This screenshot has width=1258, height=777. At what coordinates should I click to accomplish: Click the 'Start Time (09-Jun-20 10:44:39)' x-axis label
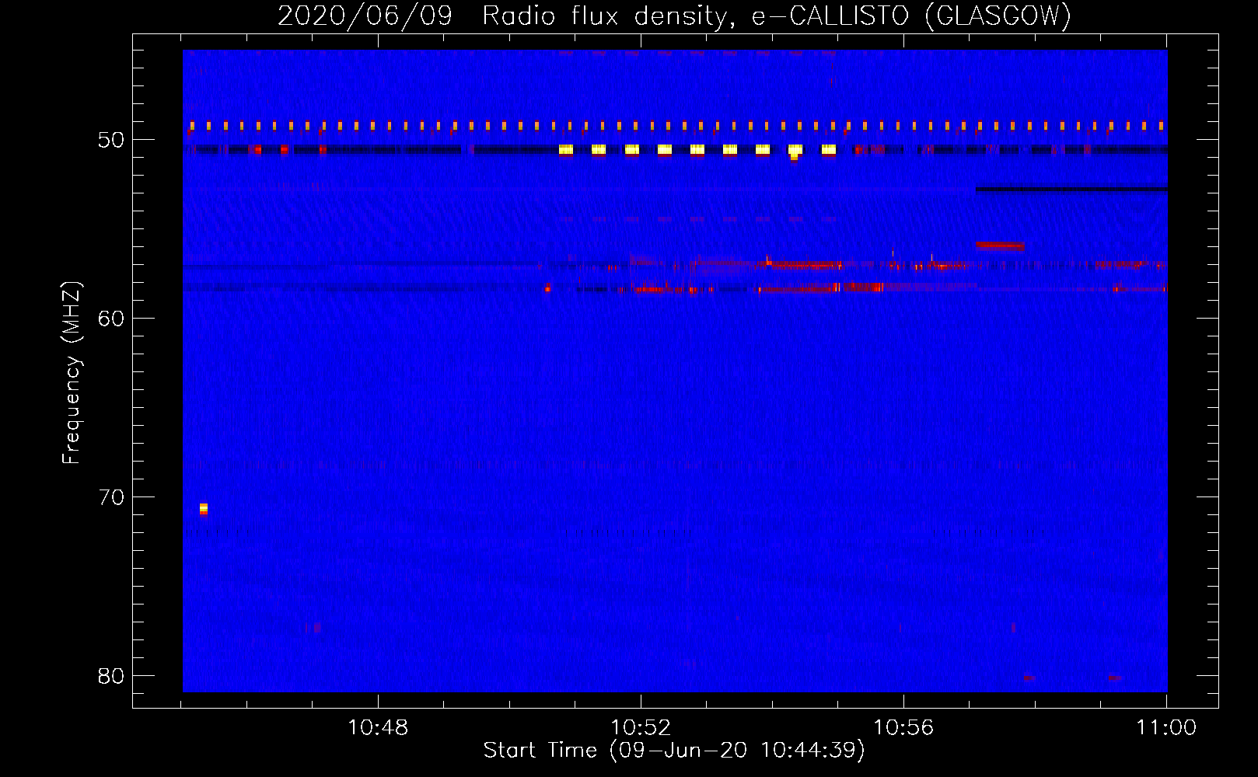coord(674,751)
